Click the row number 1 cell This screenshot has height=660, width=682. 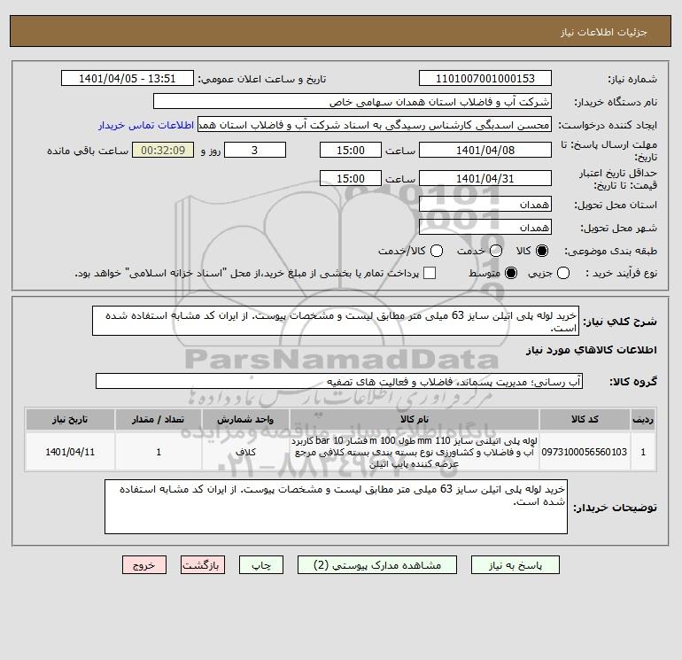(x=643, y=452)
